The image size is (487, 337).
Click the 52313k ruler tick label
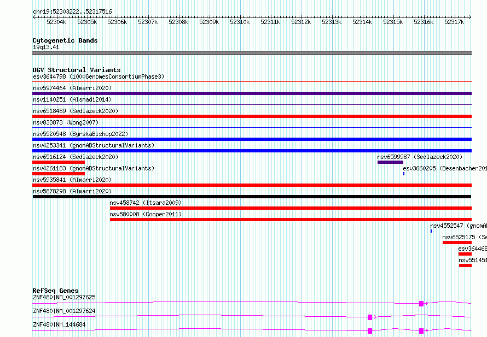click(332, 22)
